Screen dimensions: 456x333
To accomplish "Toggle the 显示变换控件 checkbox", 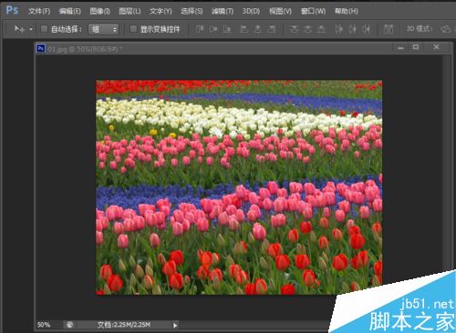I will 133,29.
